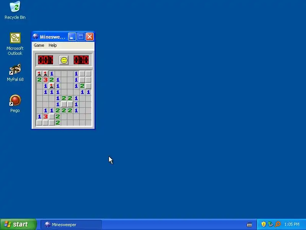Click the Minesweeper title bar mine icon
The height and width of the screenshot is (230, 306).
36,36
